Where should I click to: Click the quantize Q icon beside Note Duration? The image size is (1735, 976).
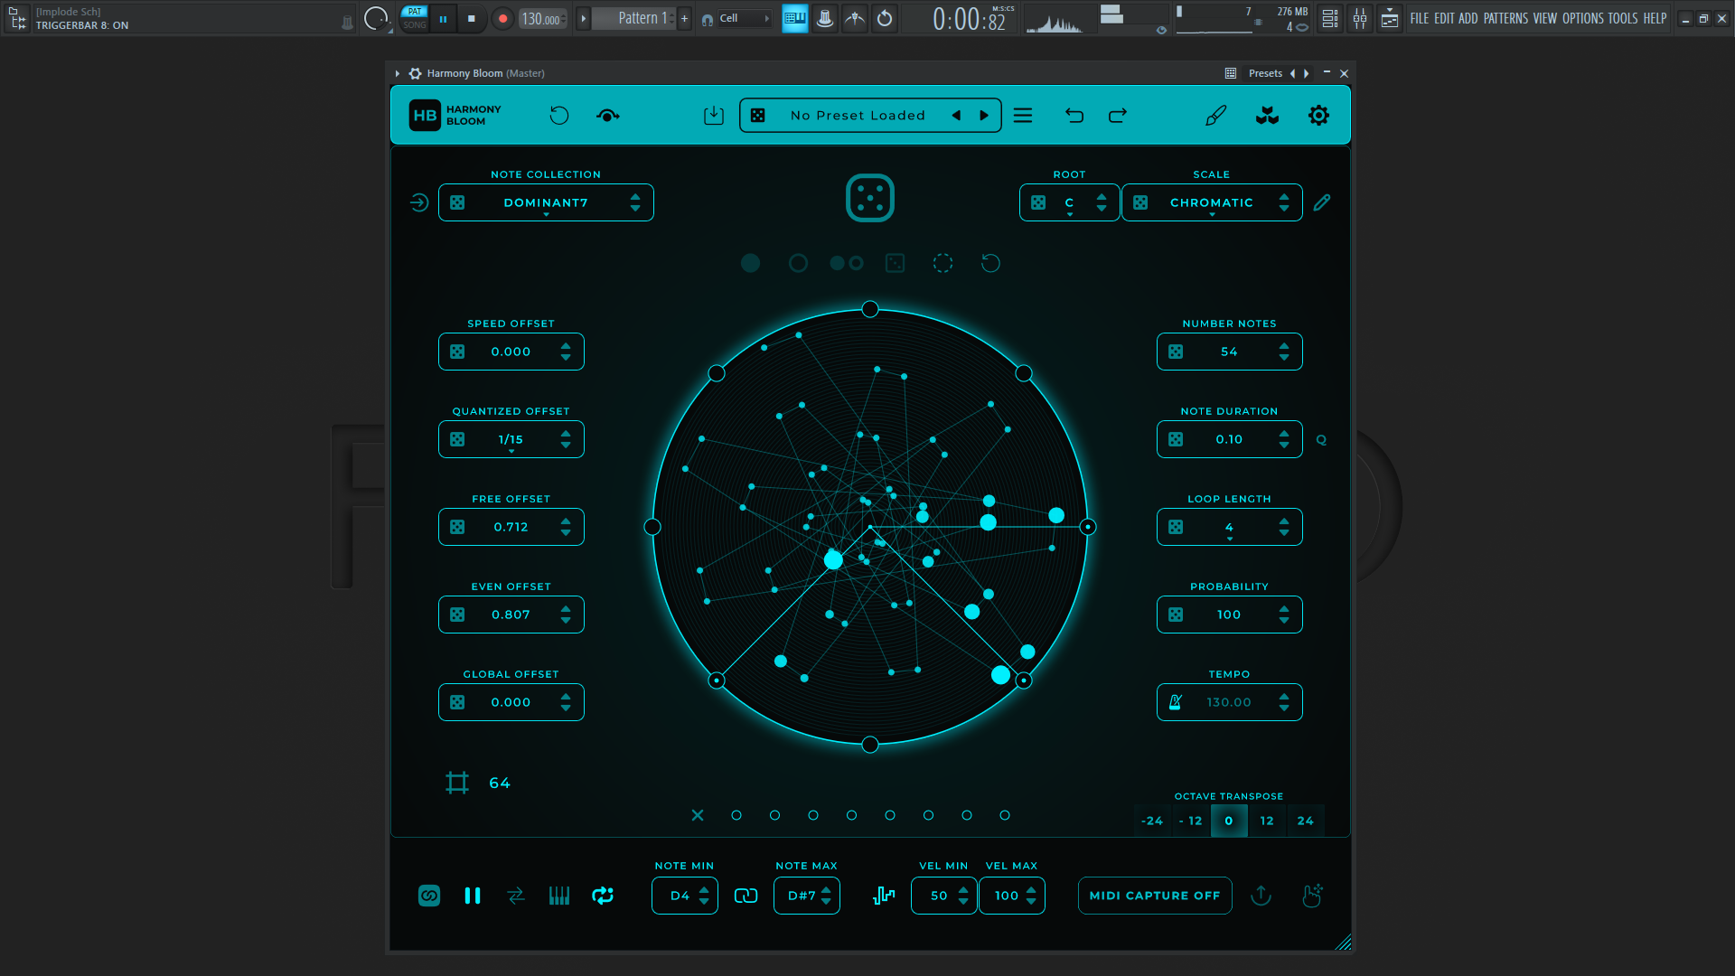click(1321, 440)
